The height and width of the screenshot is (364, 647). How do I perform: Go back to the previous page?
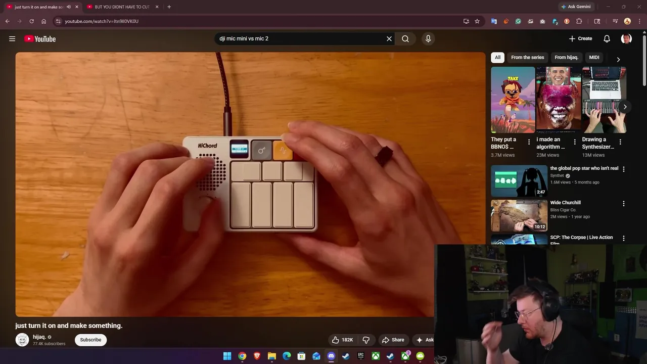(x=7, y=21)
